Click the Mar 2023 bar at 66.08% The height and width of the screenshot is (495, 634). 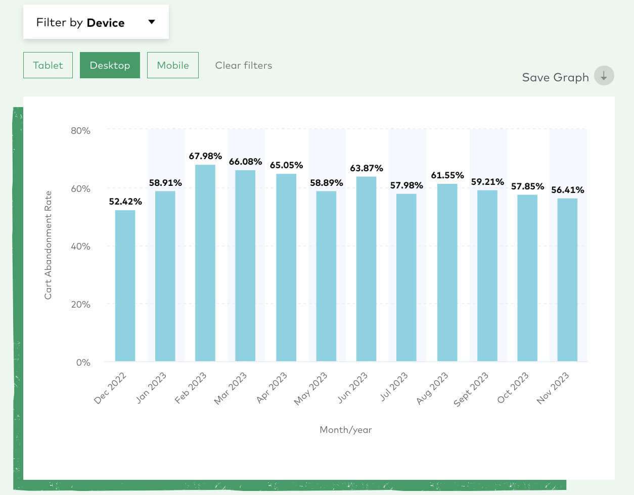[x=245, y=265]
